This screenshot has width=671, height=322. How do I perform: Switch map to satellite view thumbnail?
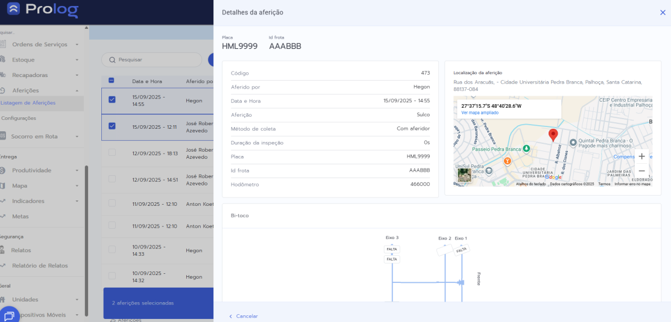464,175
